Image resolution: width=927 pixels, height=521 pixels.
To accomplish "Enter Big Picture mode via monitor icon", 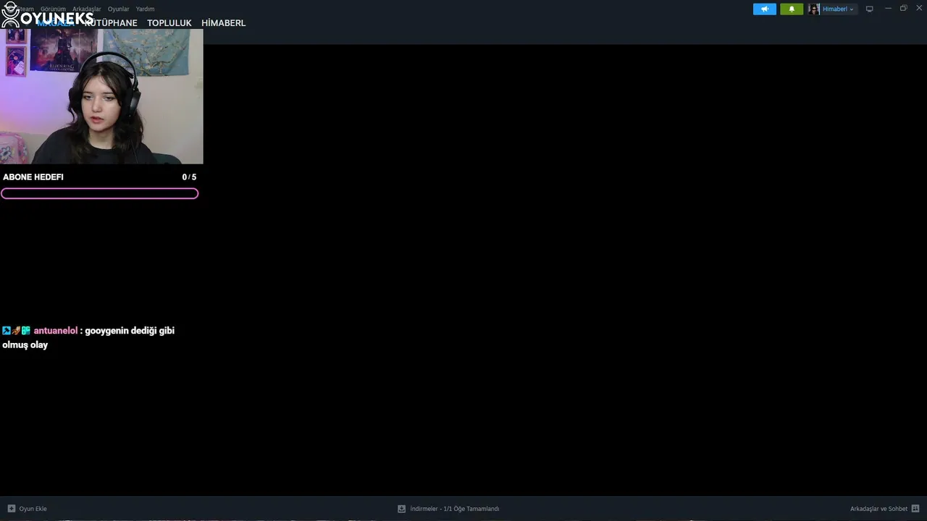I will pos(870,9).
